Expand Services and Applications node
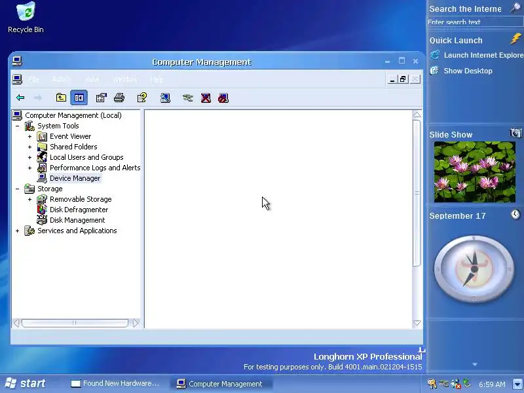524x393 pixels. click(x=18, y=231)
